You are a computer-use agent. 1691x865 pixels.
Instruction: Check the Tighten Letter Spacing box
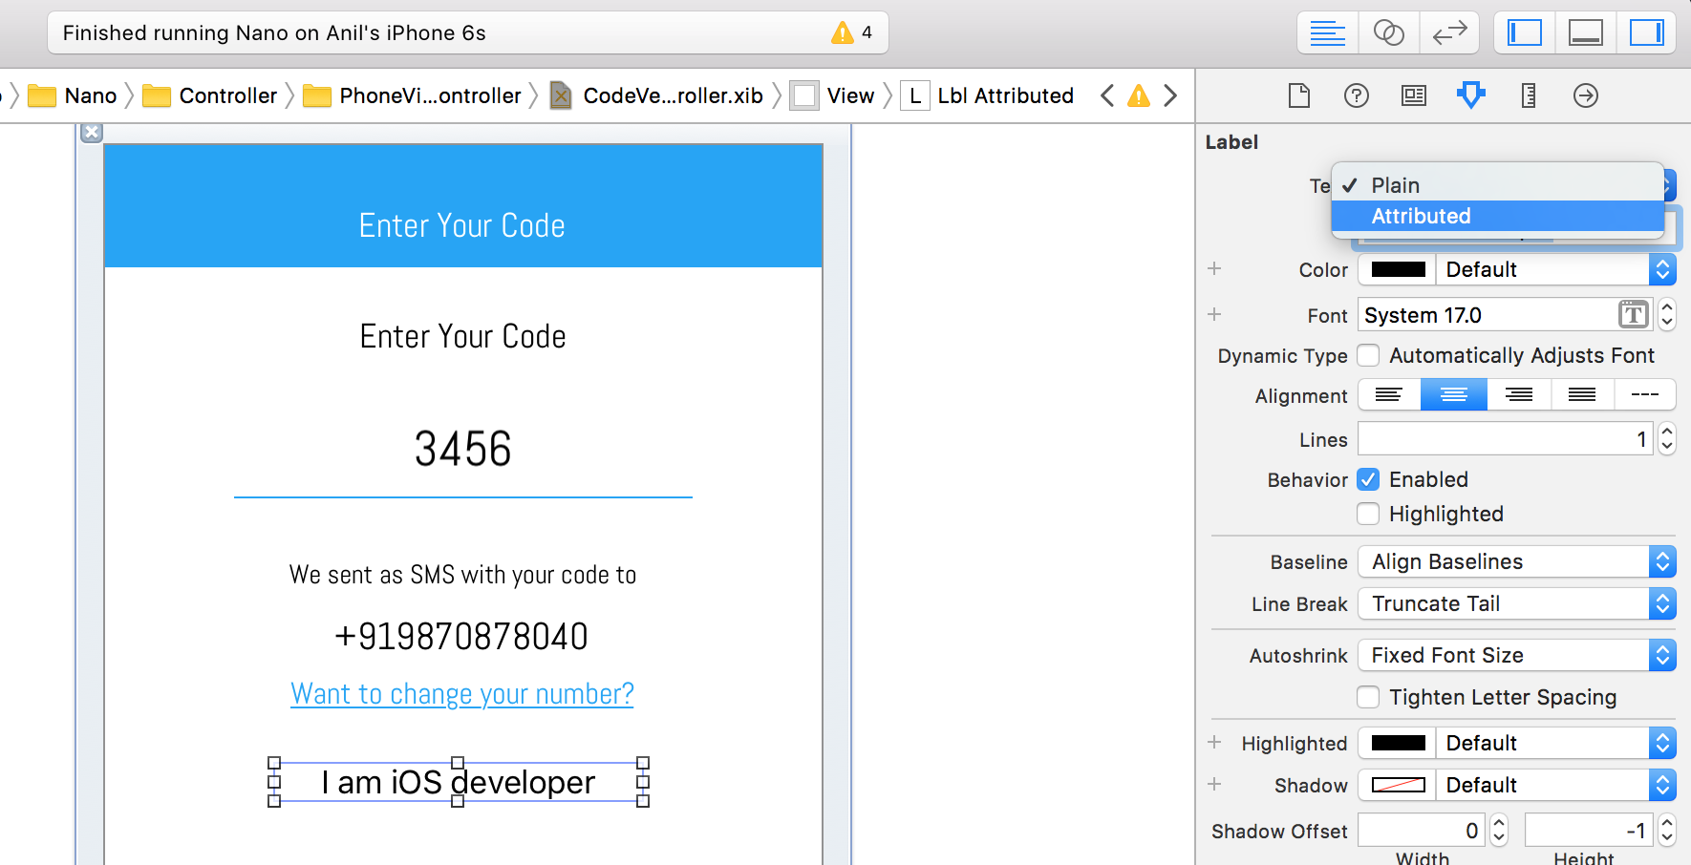coord(1368,697)
